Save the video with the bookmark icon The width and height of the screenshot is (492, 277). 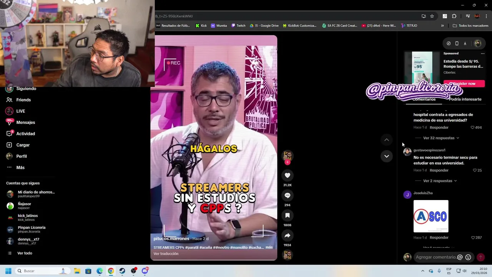(287, 215)
